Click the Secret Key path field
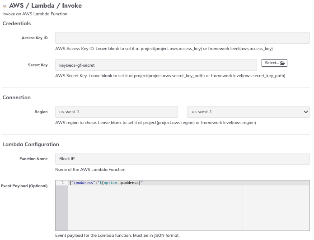 tap(156, 65)
